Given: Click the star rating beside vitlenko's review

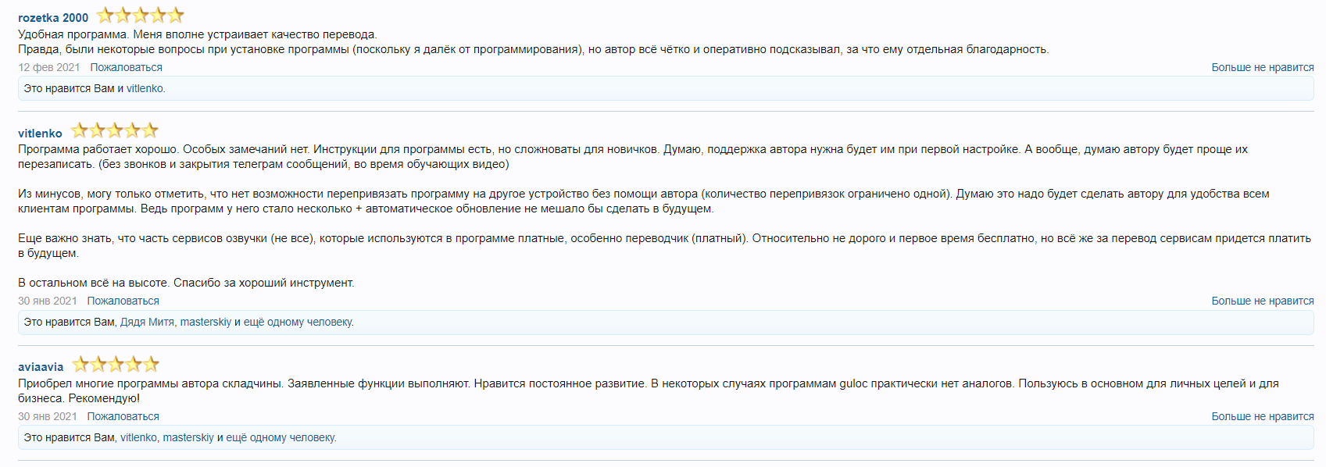Looking at the screenshot, I should (114, 131).
